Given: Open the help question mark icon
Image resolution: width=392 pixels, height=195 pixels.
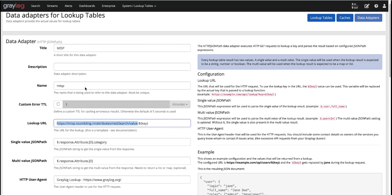Looking at the screenshot, I should (376, 6).
